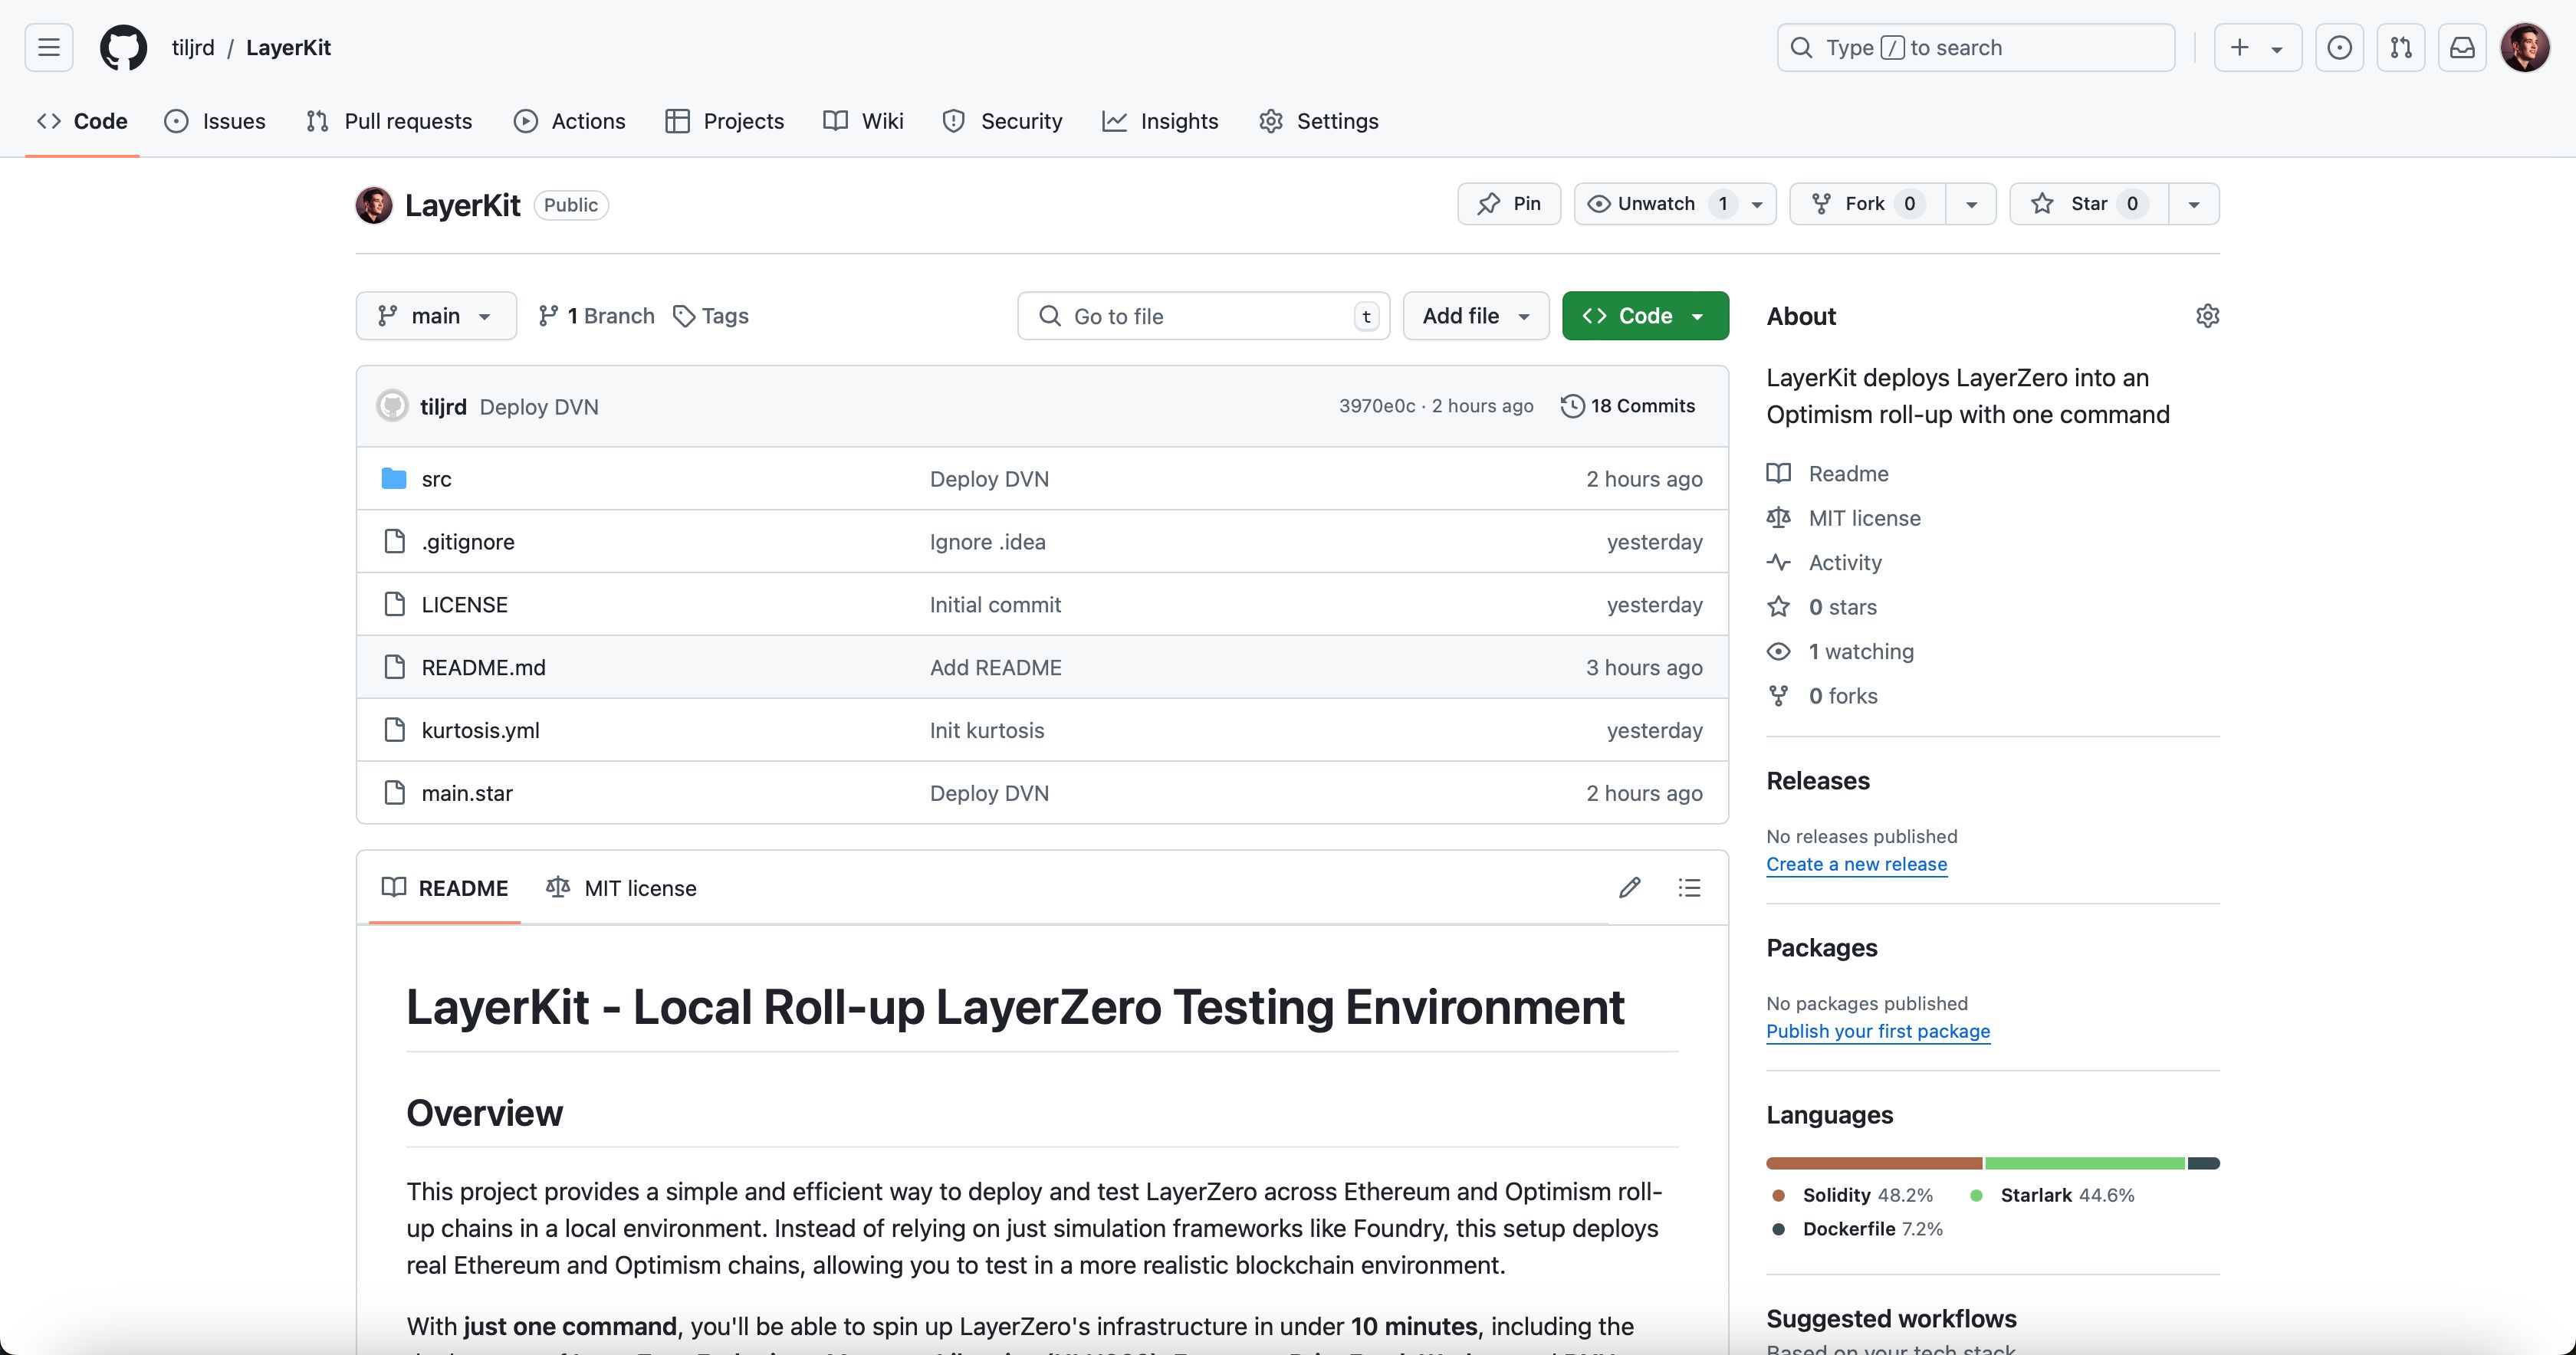Screen dimensions: 2576x1355
Task: Switch to the Issues tab
Action: 215,121
